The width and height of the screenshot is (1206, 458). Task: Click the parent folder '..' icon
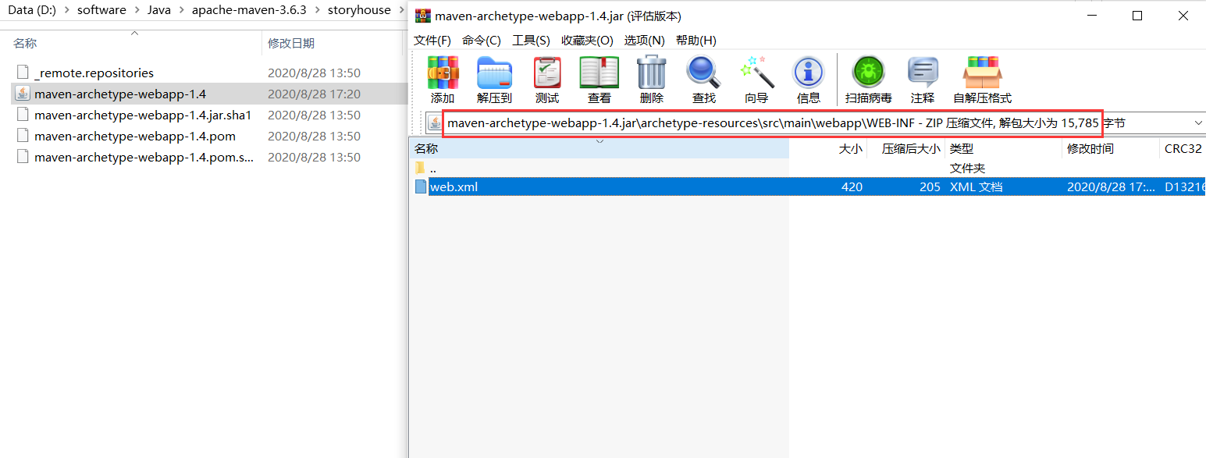[421, 168]
